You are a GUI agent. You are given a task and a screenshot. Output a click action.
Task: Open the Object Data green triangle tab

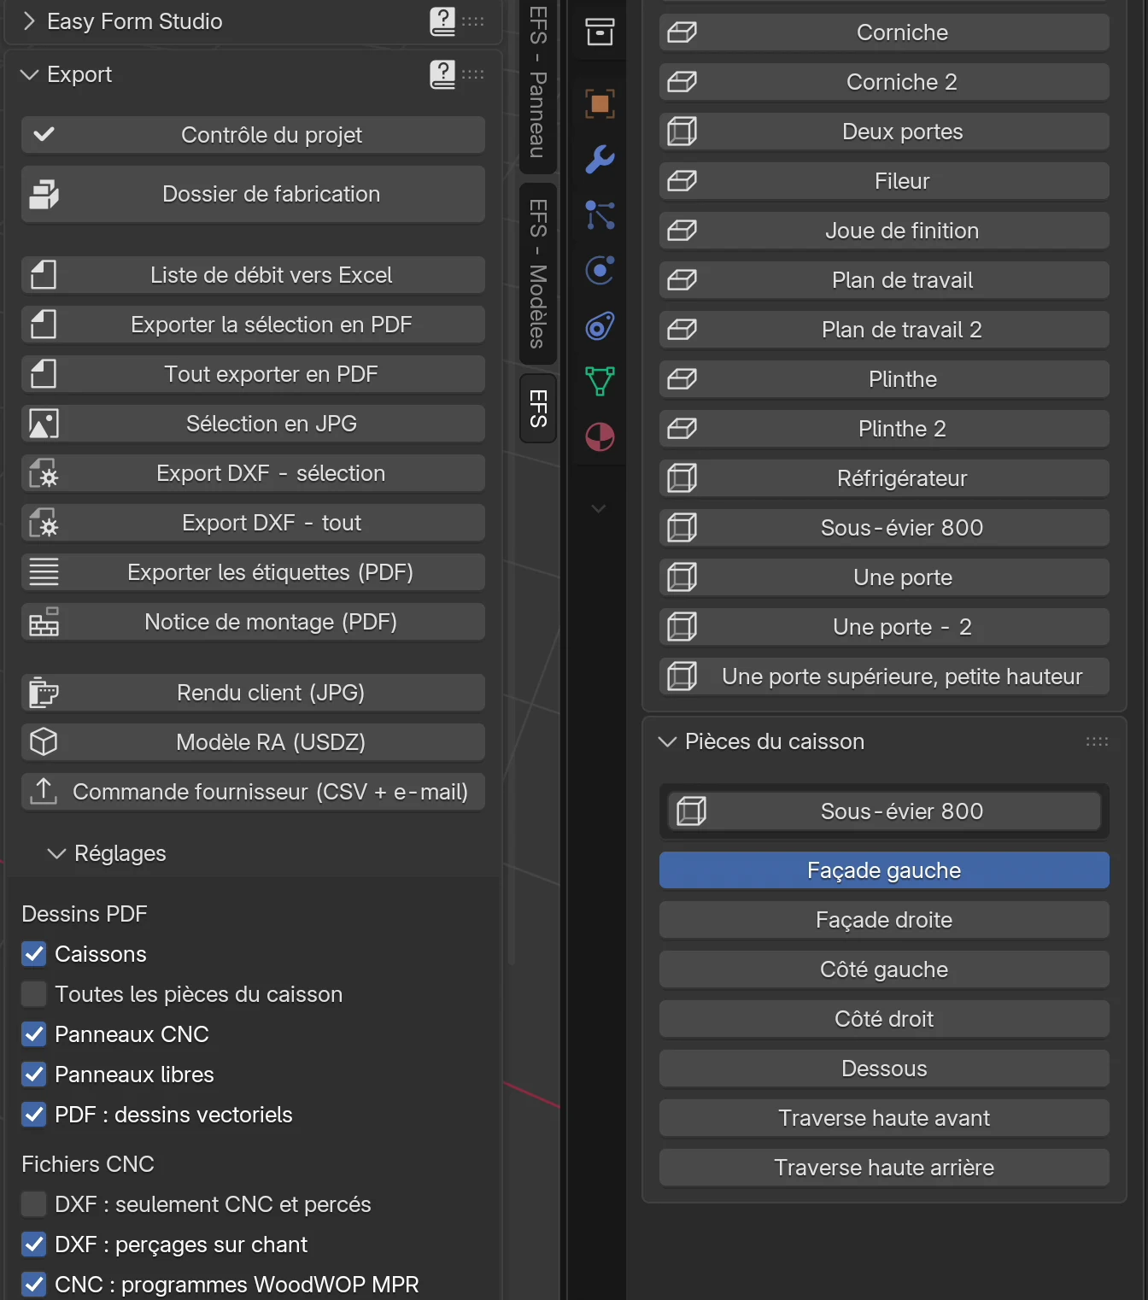[600, 382]
